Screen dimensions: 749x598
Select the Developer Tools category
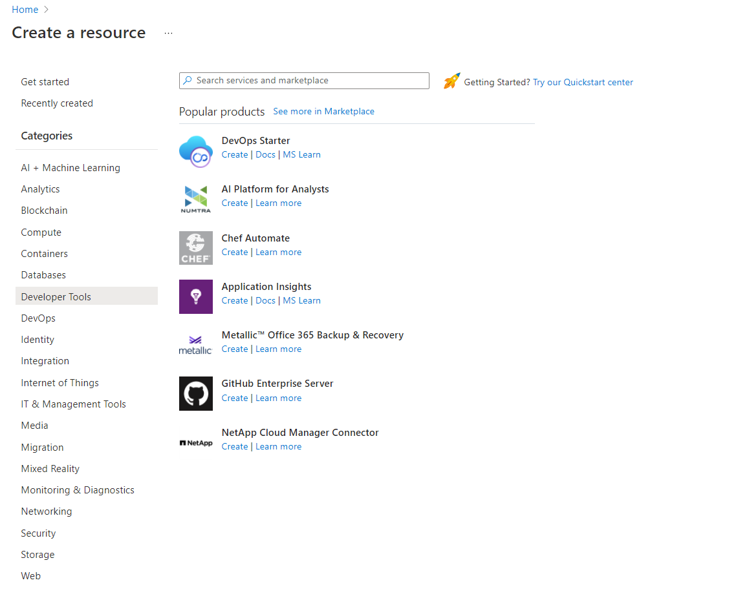pos(87,296)
